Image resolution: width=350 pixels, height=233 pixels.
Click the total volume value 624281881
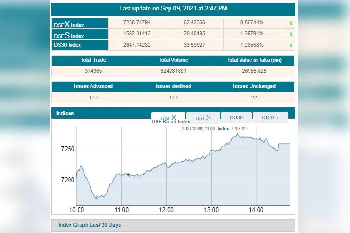pos(173,71)
